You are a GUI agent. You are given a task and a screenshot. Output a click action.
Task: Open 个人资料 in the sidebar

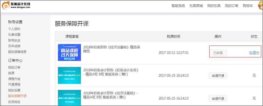click(x=14, y=29)
